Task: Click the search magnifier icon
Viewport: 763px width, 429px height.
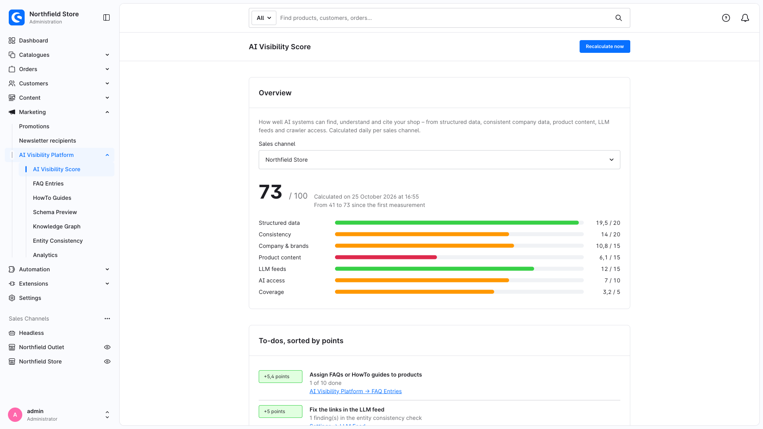Action: (619, 18)
